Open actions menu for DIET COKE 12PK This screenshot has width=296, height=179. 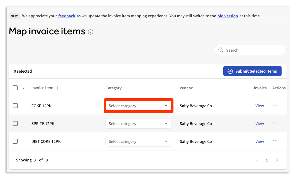coord(275,141)
